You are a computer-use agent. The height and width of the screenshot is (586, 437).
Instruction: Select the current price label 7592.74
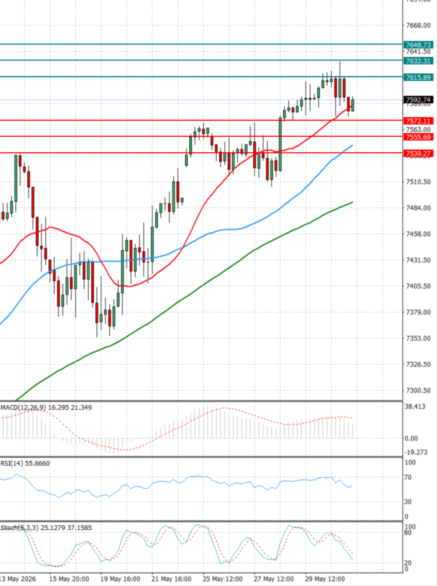pyautogui.click(x=418, y=100)
